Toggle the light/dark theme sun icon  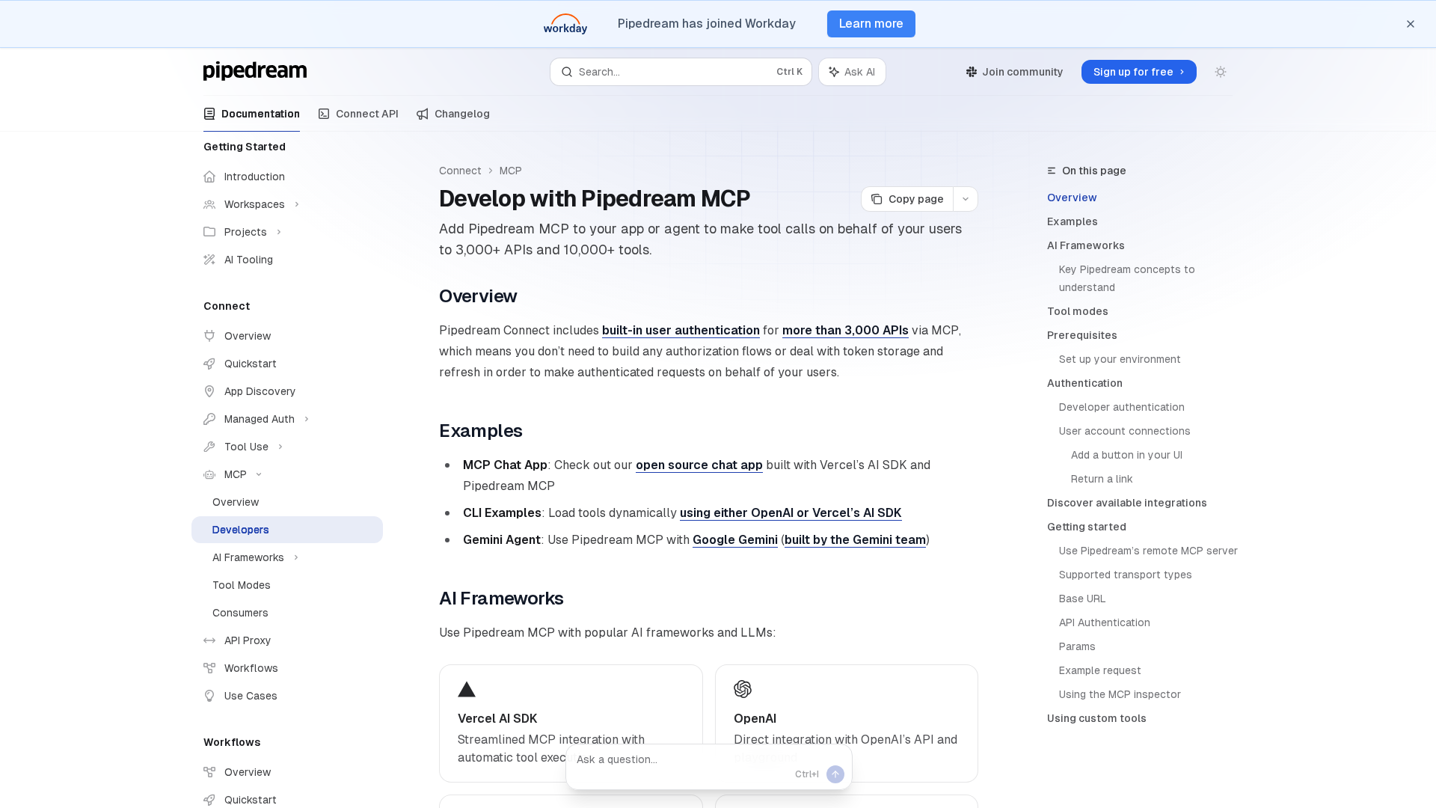pos(1221,72)
